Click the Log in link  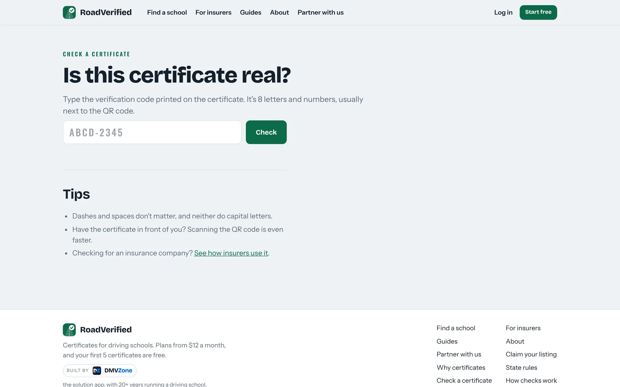503,12
